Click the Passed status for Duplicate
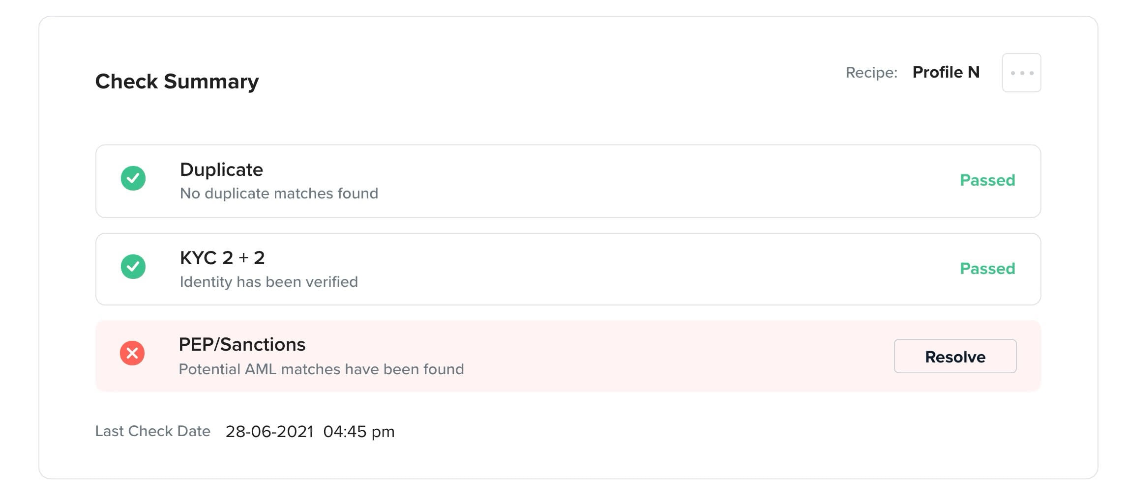The image size is (1127, 499). pyautogui.click(x=987, y=180)
